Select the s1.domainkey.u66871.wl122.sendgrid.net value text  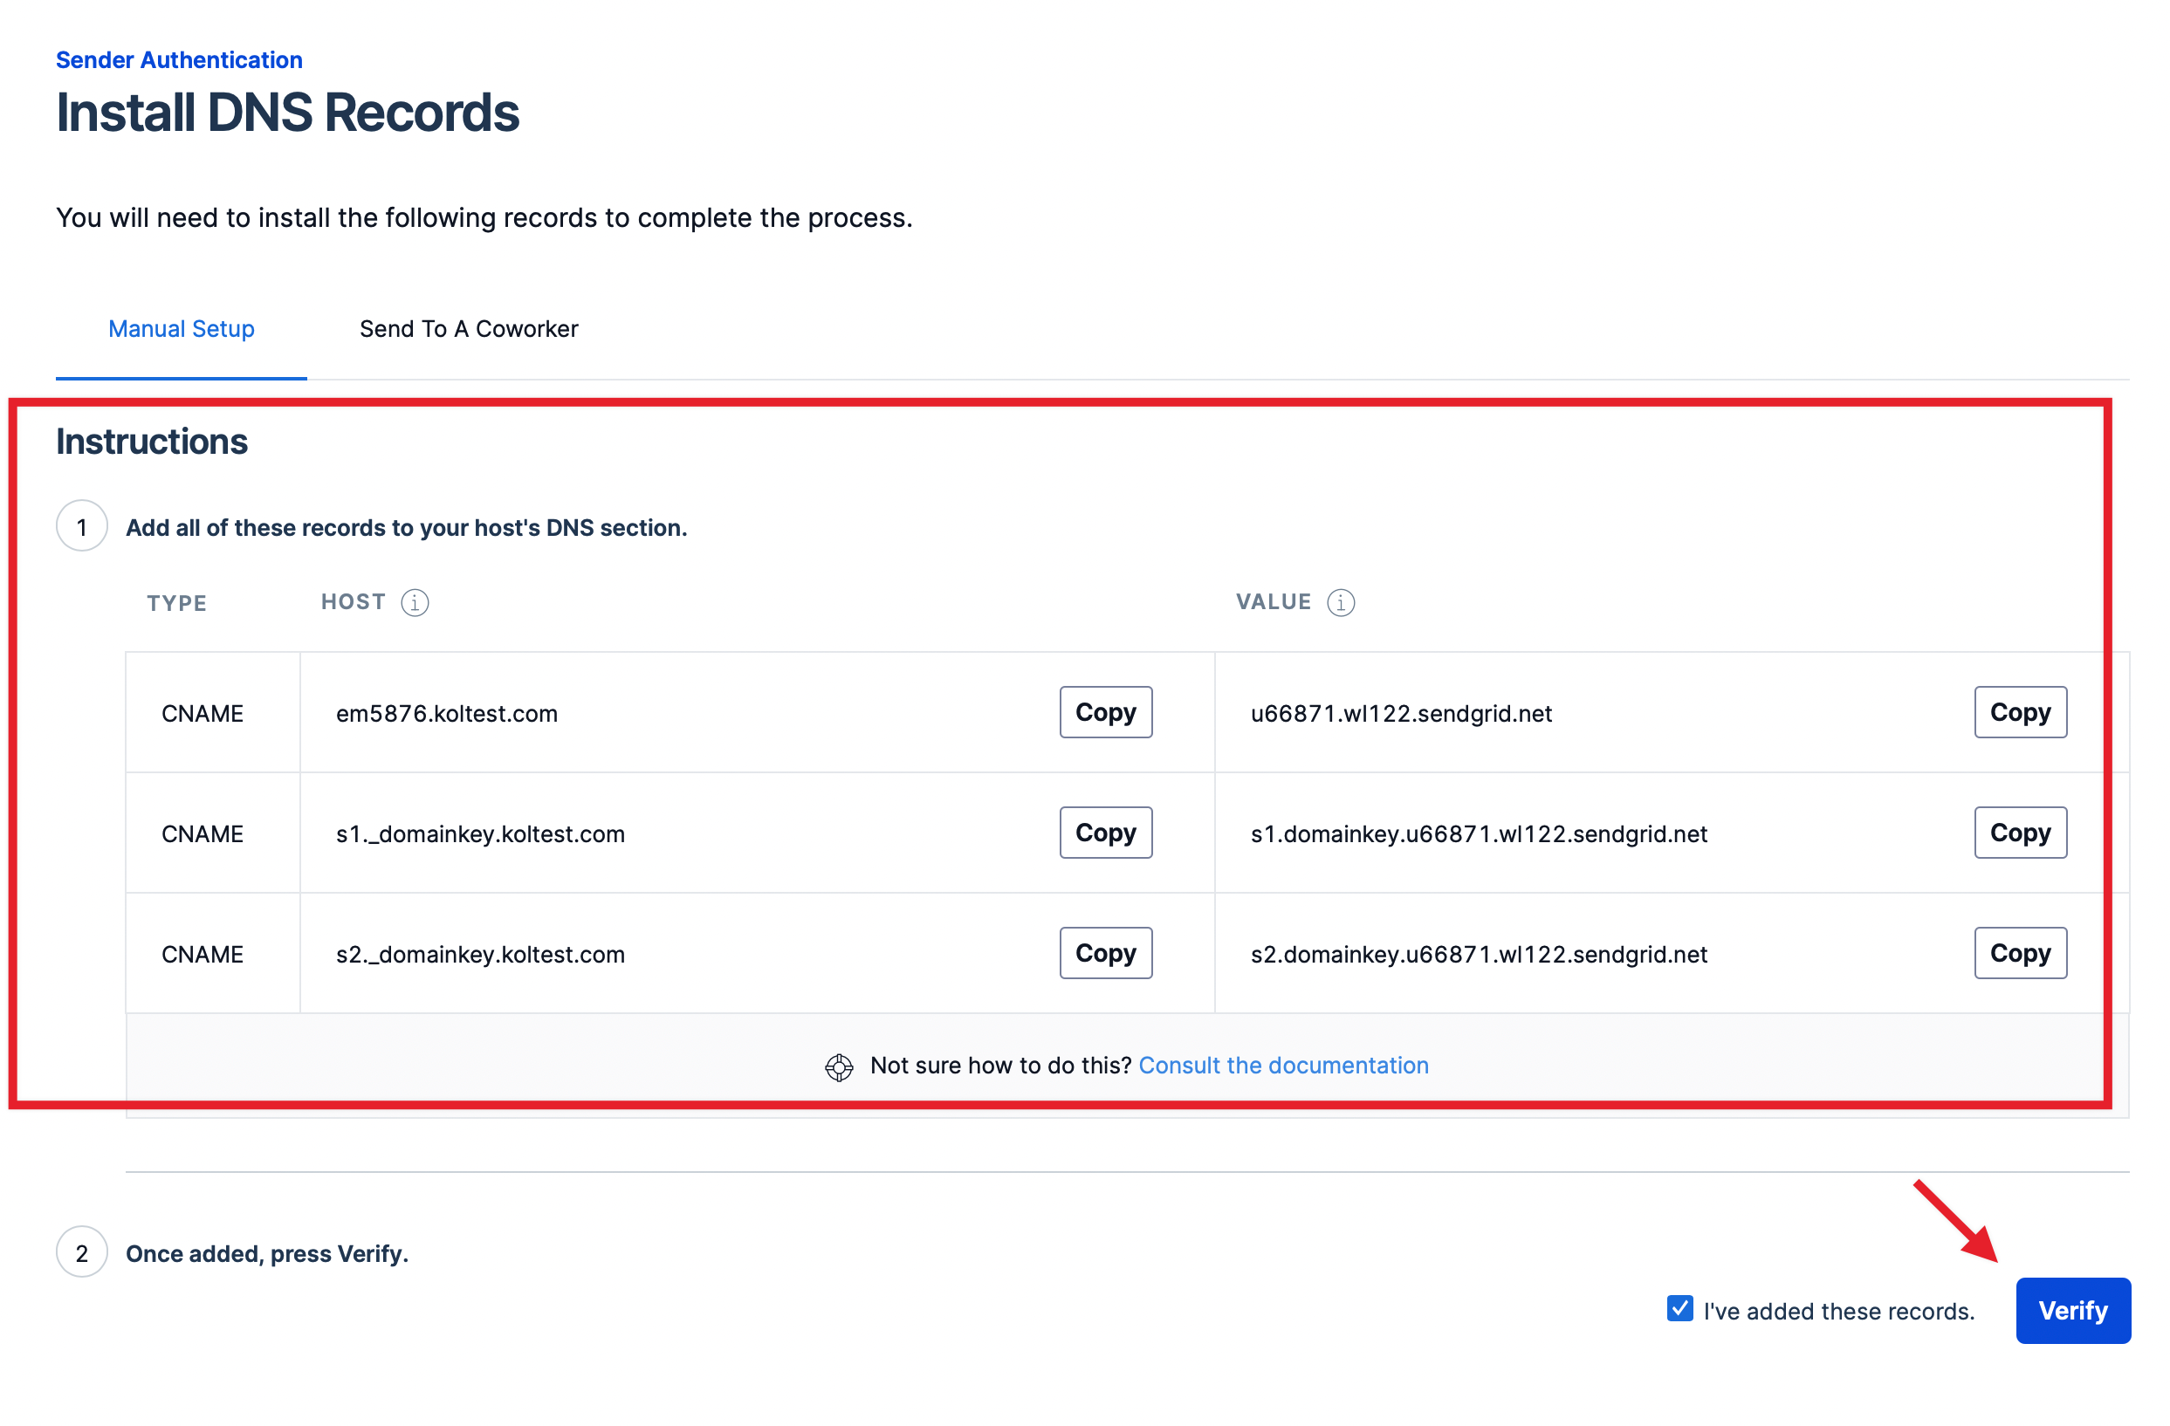point(1478,833)
